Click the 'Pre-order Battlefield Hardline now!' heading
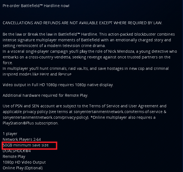The height and width of the screenshot is (172, 183). (x=36, y=6)
